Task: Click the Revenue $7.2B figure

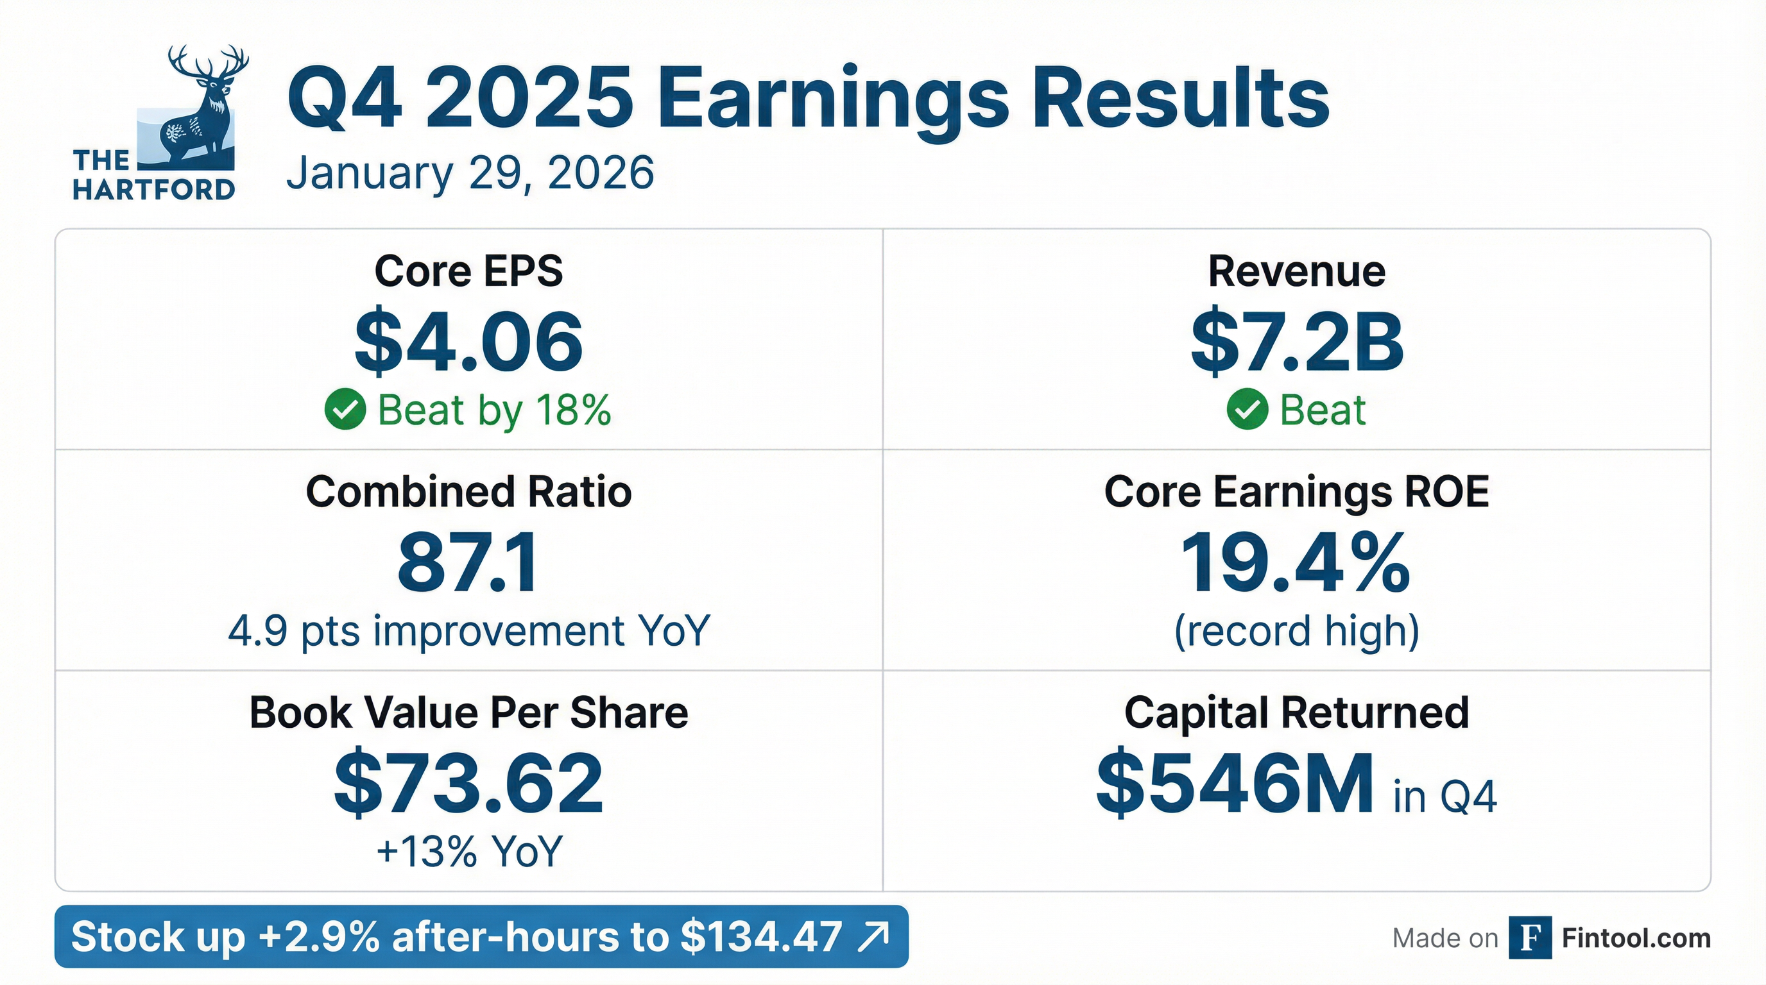Action: [1296, 341]
